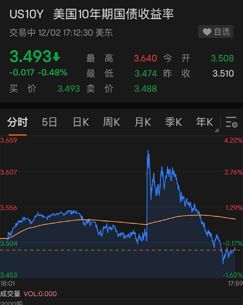243x305 pixels.
Task: Tap the 成交量 VOL indicator label
Action: tap(29, 294)
